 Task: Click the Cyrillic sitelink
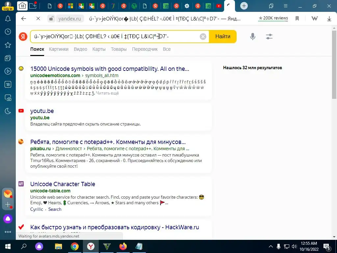(x=37, y=209)
